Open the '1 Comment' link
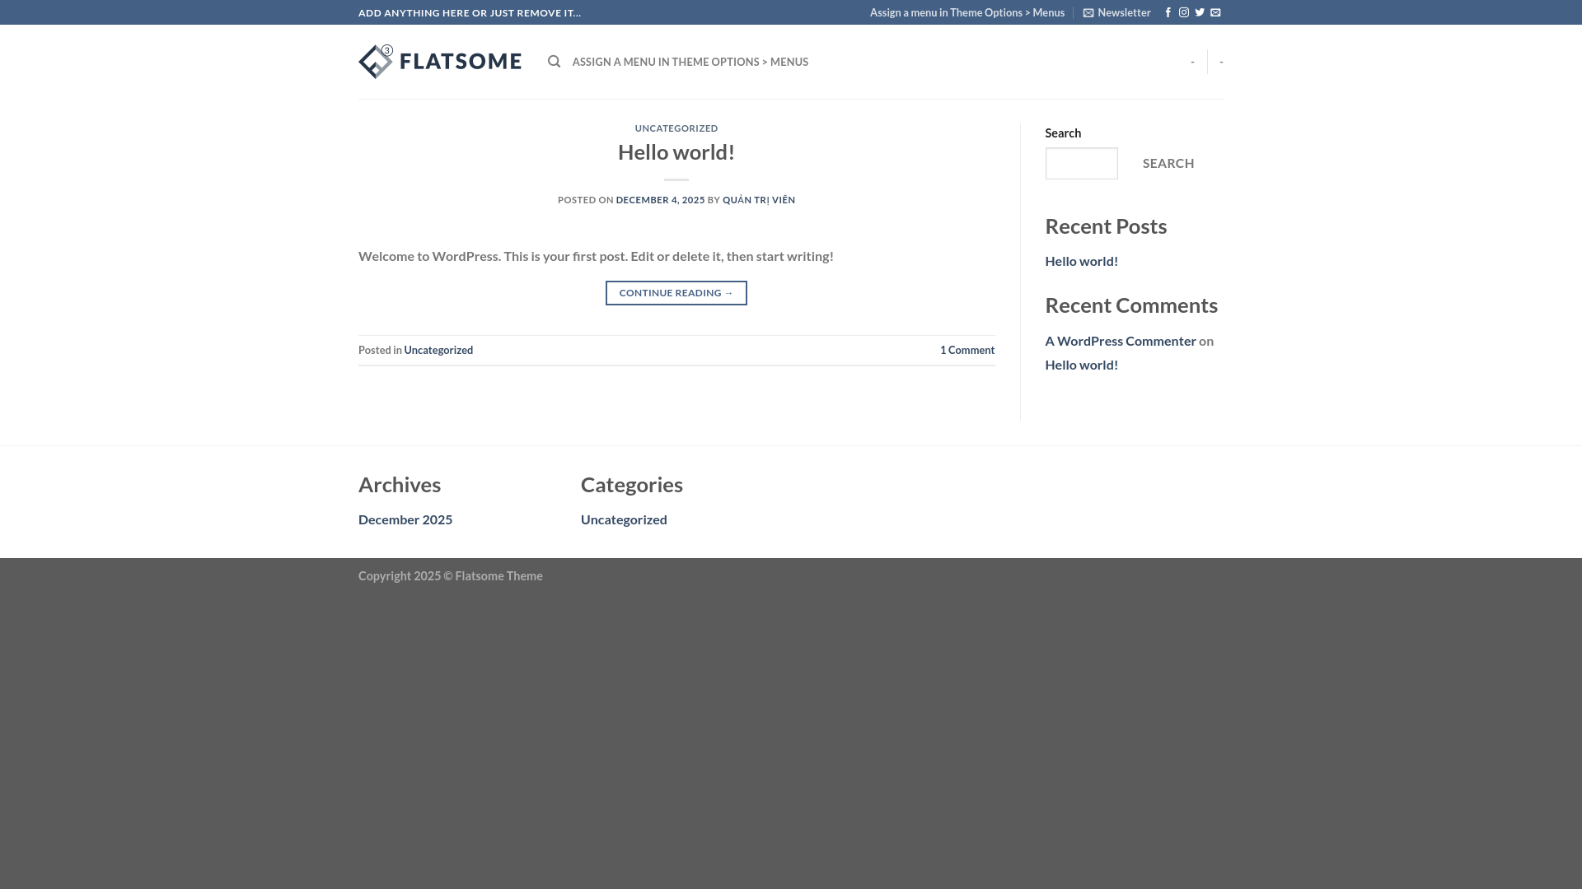Screen dimensions: 1582x889 click(x=967, y=350)
